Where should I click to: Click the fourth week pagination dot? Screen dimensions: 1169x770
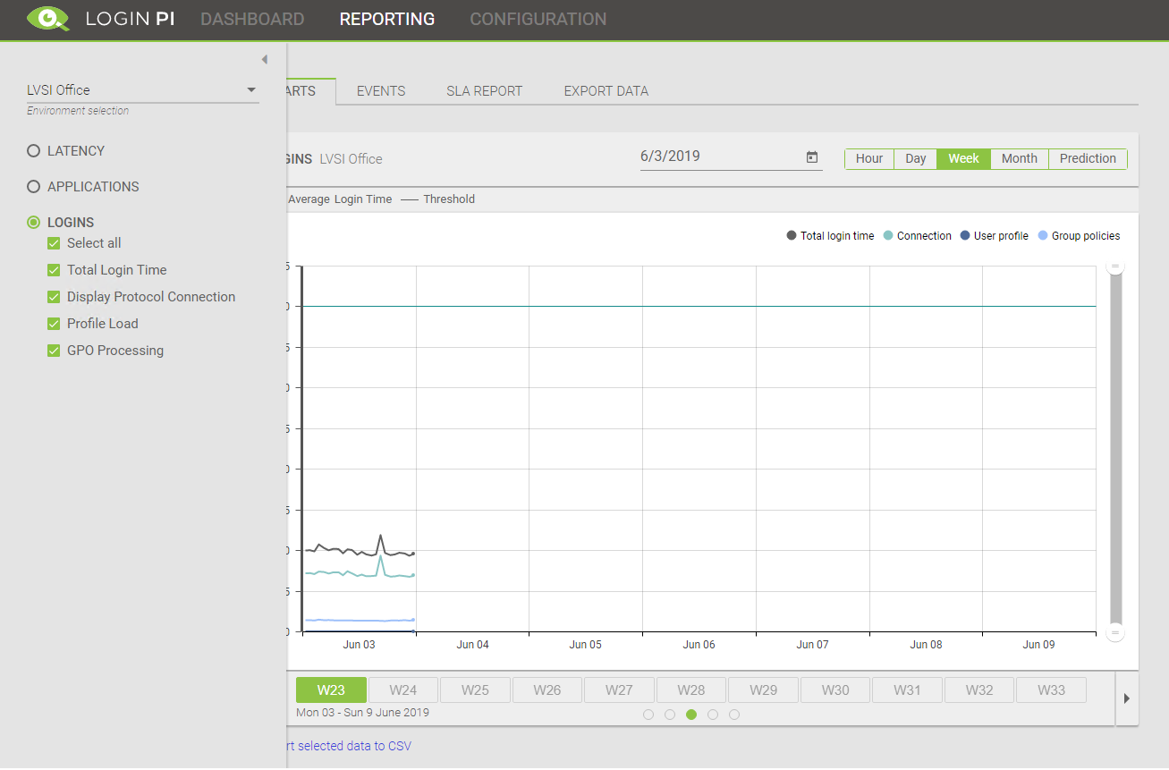(x=713, y=715)
